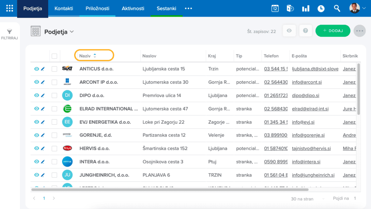371x209 pixels.
Task: Click the pencil edit icon for ANTICUS d.o.o.
Action: coord(43,68)
